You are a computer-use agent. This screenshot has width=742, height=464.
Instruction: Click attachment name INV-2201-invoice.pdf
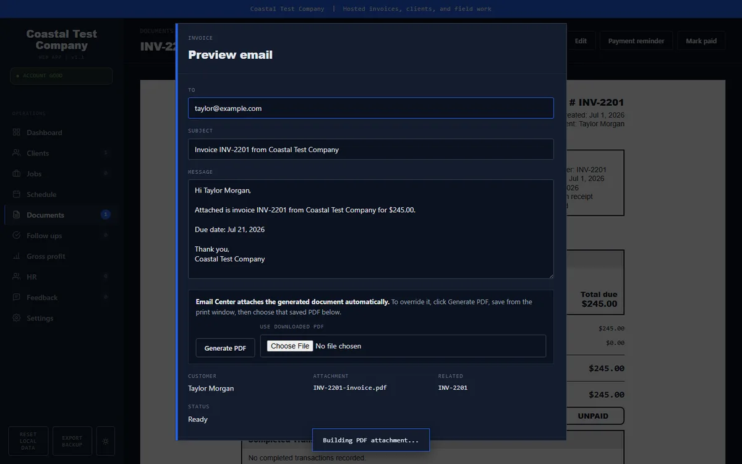(350, 388)
